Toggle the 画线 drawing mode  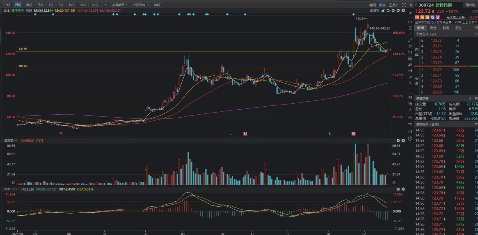click(382, 5)
